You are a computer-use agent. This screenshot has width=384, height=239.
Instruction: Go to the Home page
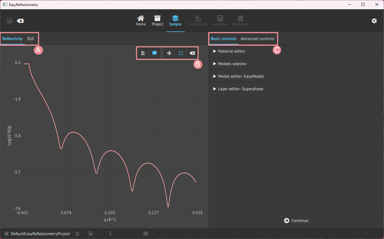point(140,21)
